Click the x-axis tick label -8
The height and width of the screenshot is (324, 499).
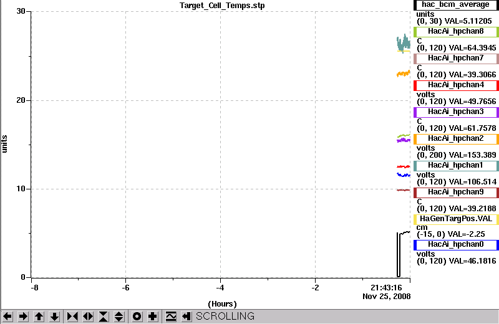tap(34, 288)
